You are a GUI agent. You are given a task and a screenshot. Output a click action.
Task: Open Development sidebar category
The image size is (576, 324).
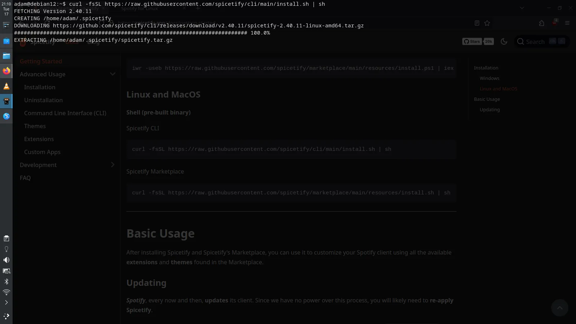click(38, 165)
